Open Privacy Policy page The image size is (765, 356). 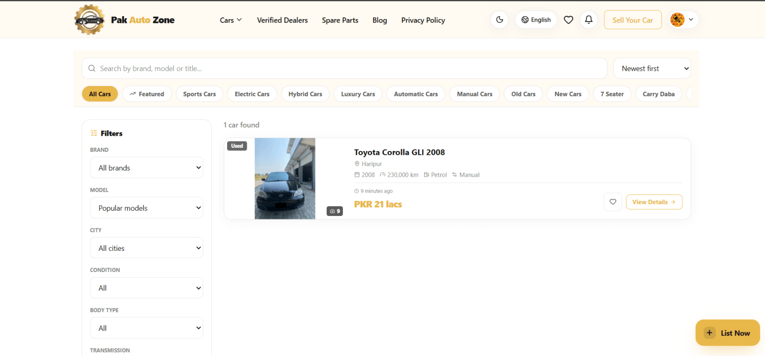coord(423,20)
